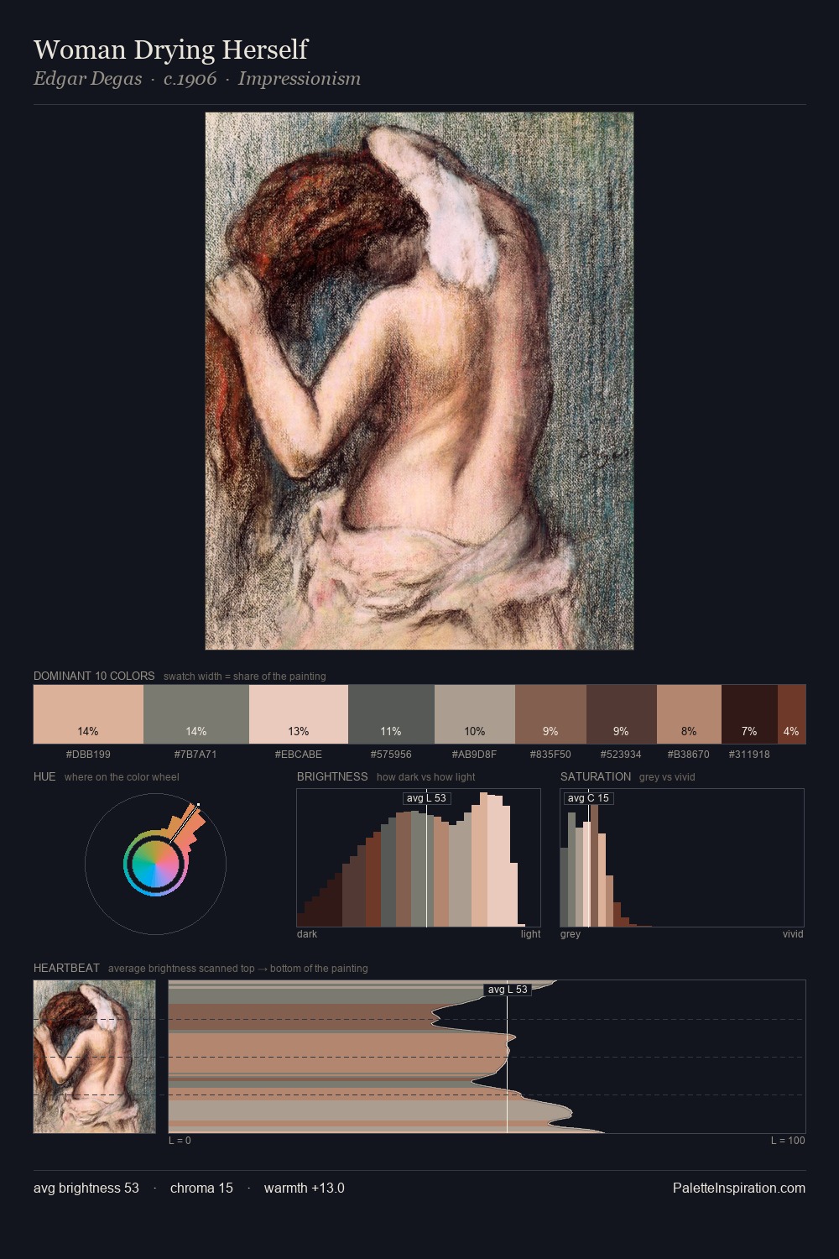Click "avg L 53" label in brightness histogram
Image resolution: width=839 pixels, height=1259 pixels.
pyautogui.click(x=426, y=798)
